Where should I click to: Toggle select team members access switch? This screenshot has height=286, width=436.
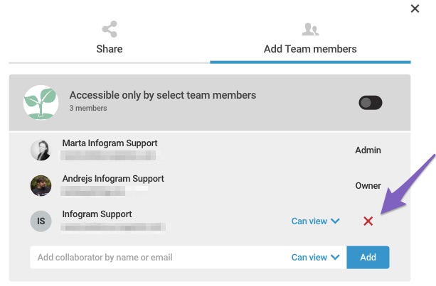[x=371, y=103]
